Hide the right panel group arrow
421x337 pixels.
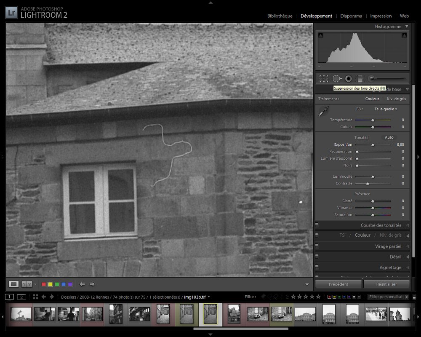418,157
